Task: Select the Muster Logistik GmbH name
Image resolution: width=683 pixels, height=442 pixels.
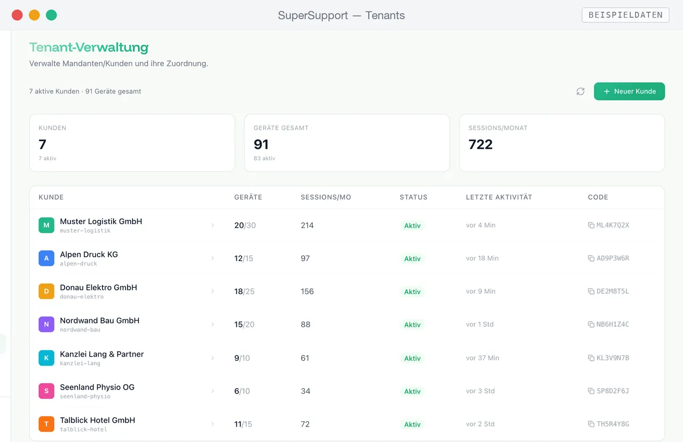Action: click(101, 222)
